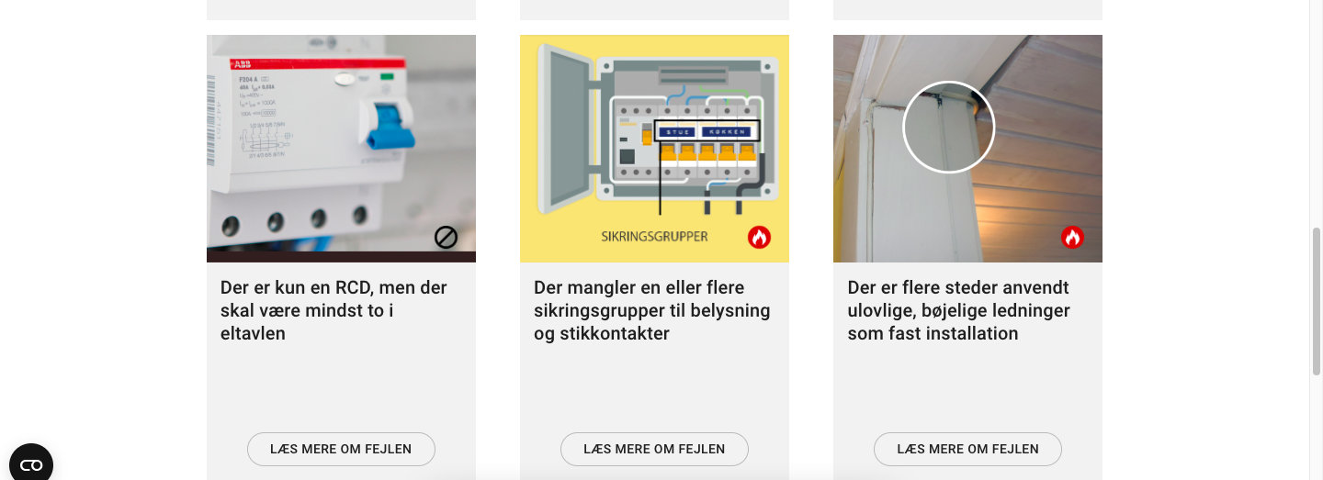Open the cookie consent widget in corner
Image resolution: width=1323 pixels, height=480 pixels.
point(31,463)
